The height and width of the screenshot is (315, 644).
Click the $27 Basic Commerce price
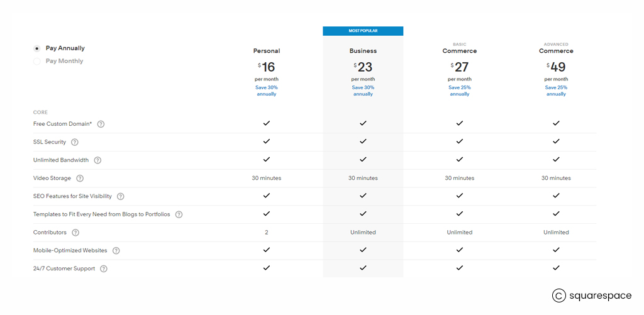(x=460, y=67)
